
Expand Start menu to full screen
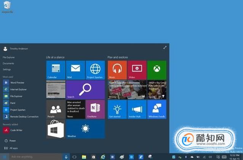[165, 47]
